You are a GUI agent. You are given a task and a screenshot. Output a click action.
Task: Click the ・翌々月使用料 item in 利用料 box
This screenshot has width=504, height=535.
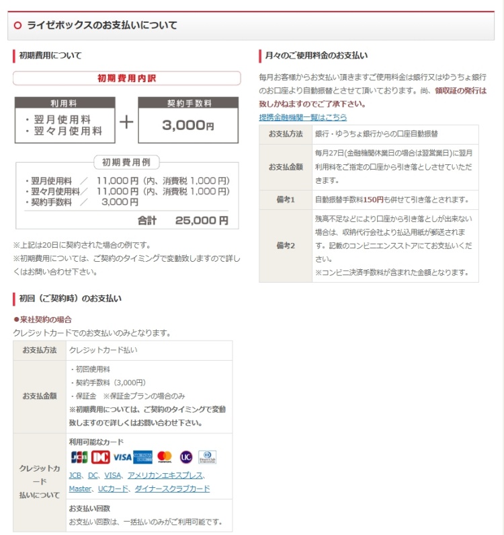pos(64,131)
